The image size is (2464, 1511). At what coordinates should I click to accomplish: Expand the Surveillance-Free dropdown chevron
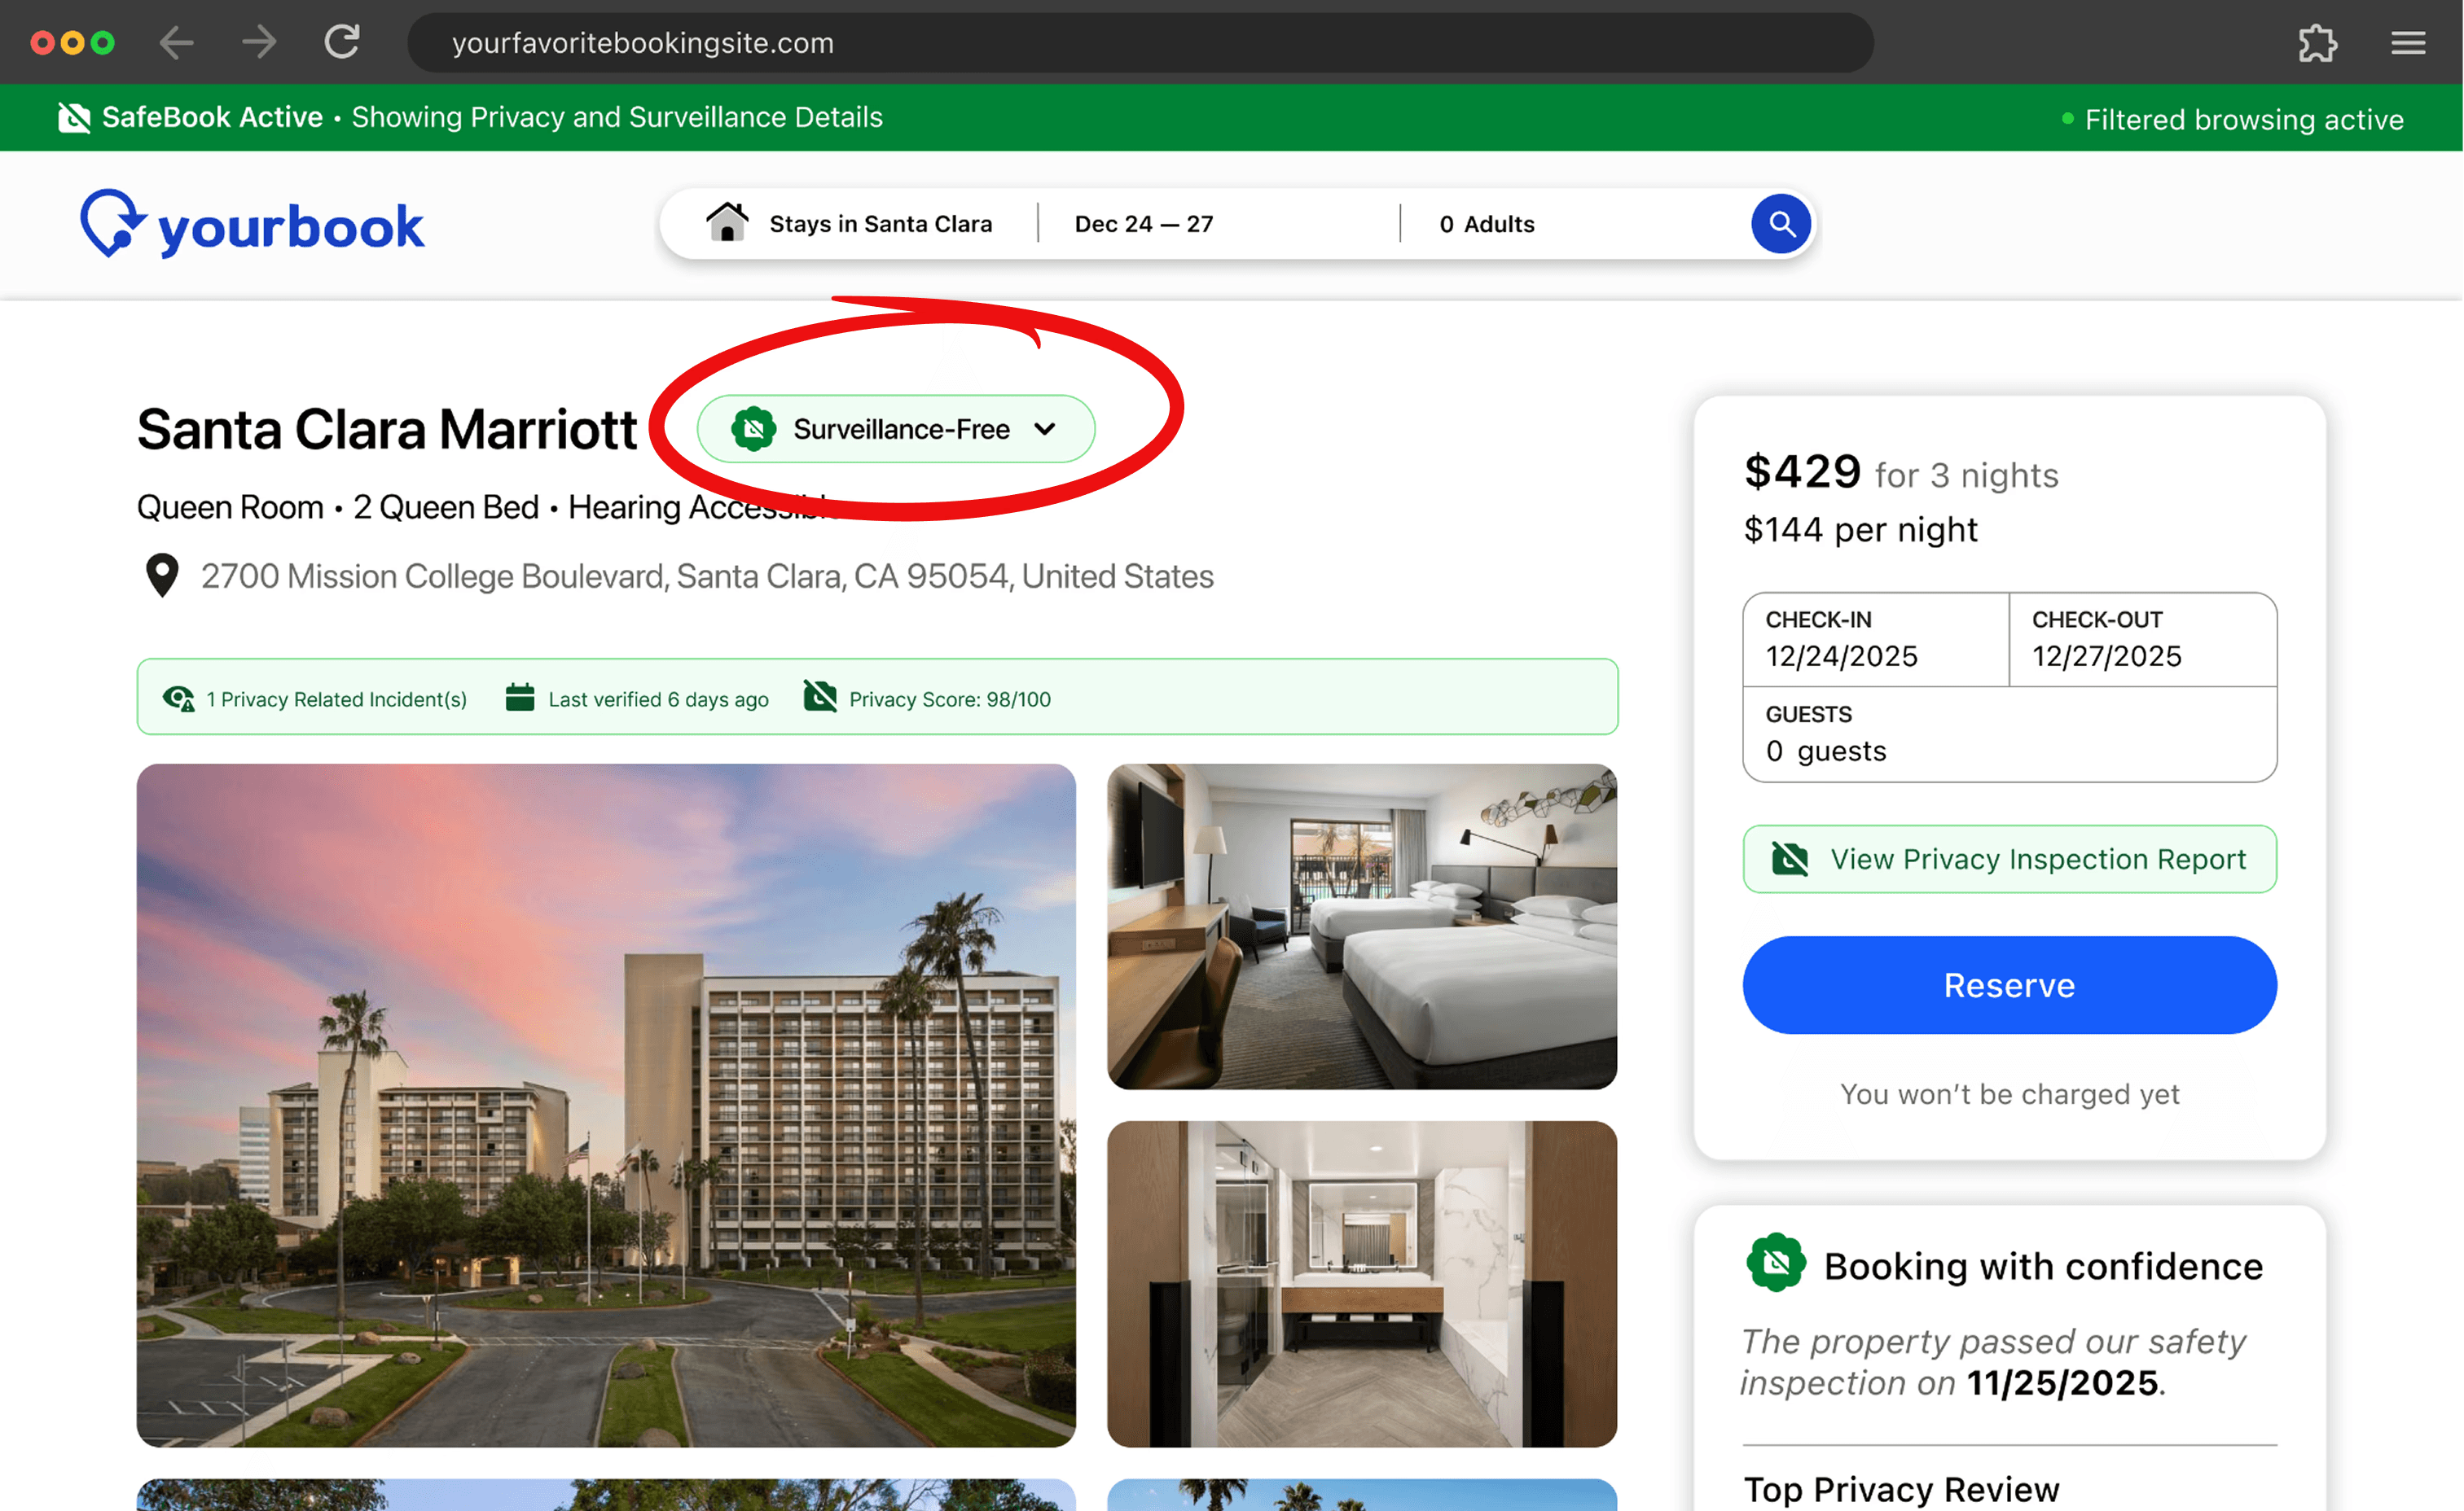tap(1045, 430)
